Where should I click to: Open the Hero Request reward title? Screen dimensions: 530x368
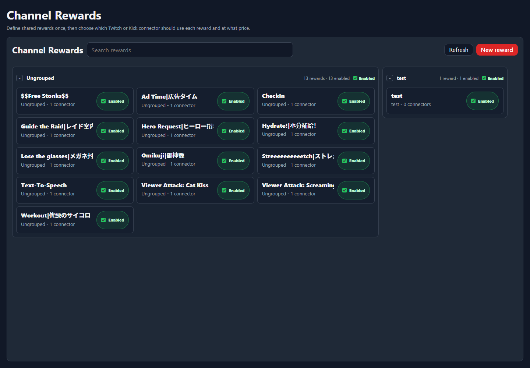177,126
